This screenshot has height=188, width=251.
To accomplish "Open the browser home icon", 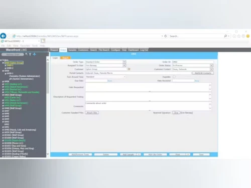I will click(234, 36).
